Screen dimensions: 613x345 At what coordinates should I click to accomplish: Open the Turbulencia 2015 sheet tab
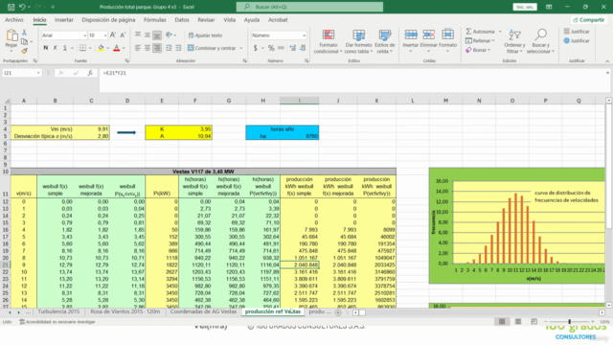pos(58,311)
